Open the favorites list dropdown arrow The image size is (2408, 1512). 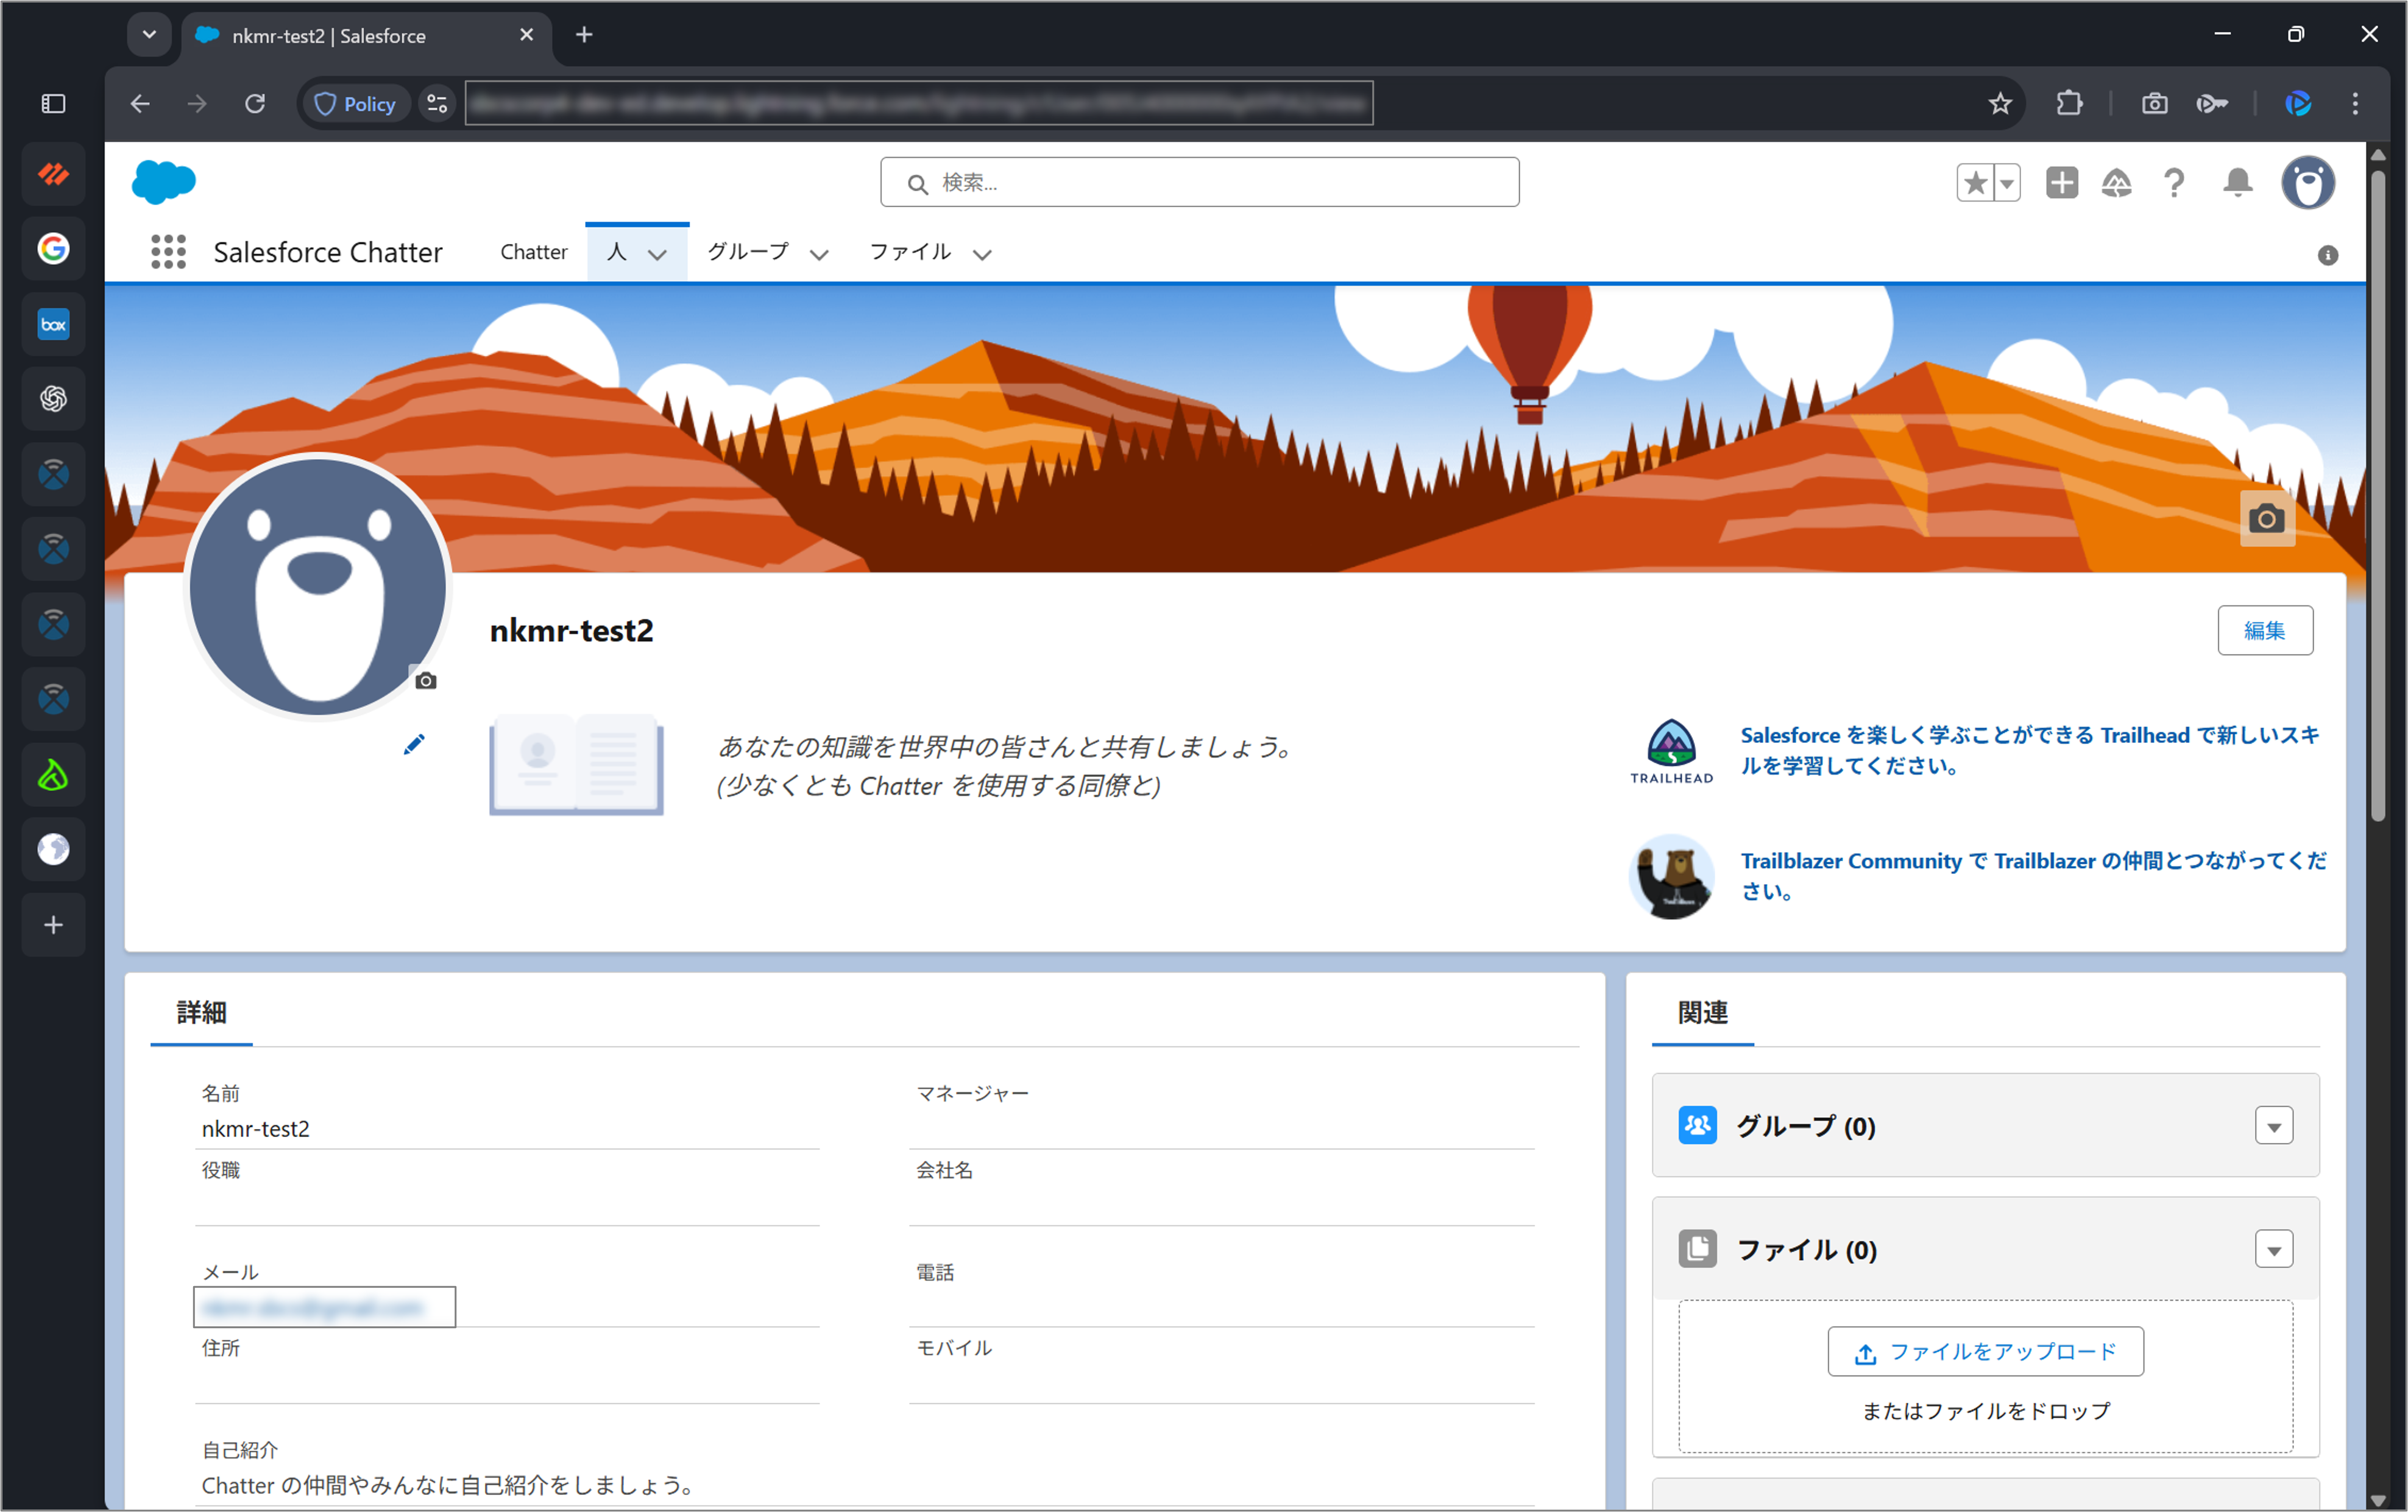point(2006,183)
